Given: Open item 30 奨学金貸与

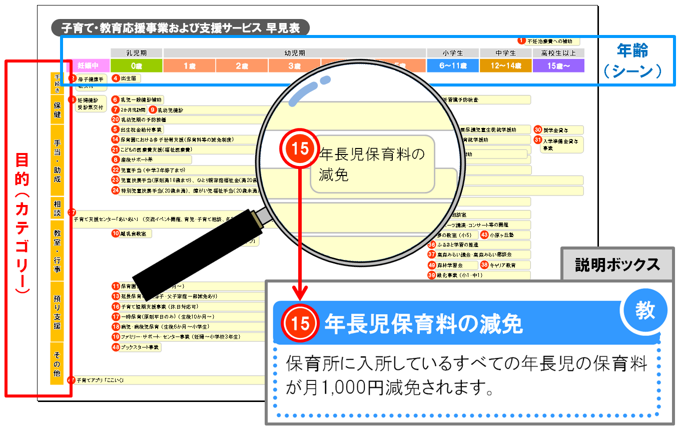Looking at the screenshot, I should coord(559,129).
